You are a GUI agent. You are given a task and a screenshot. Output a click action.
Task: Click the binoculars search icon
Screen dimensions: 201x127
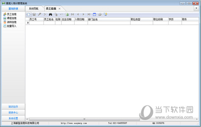point(51,14)
